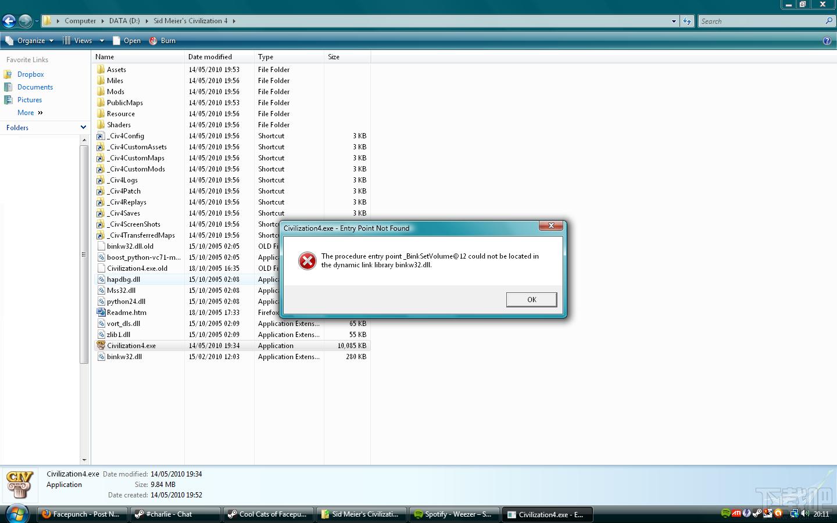Screen dimensions: 837x523
Task: Expand the Views dropdown arrow
Action: point(102,41)
